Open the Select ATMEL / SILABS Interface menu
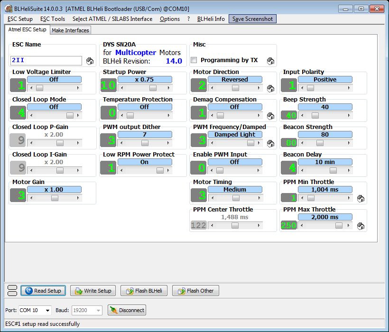The image size is (389, 332). coord(112,19)
